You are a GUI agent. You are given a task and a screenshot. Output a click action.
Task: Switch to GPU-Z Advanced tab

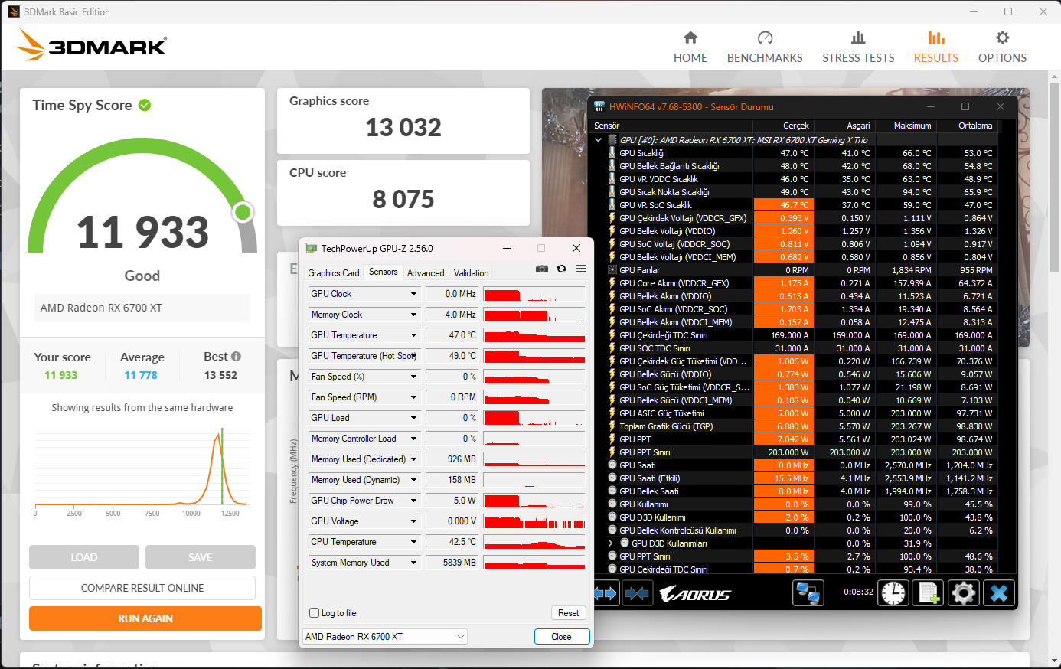coord(426,273)
